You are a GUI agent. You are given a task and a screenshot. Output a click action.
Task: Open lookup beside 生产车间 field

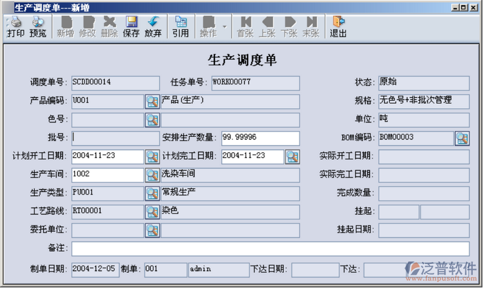(x=152, y=175)
